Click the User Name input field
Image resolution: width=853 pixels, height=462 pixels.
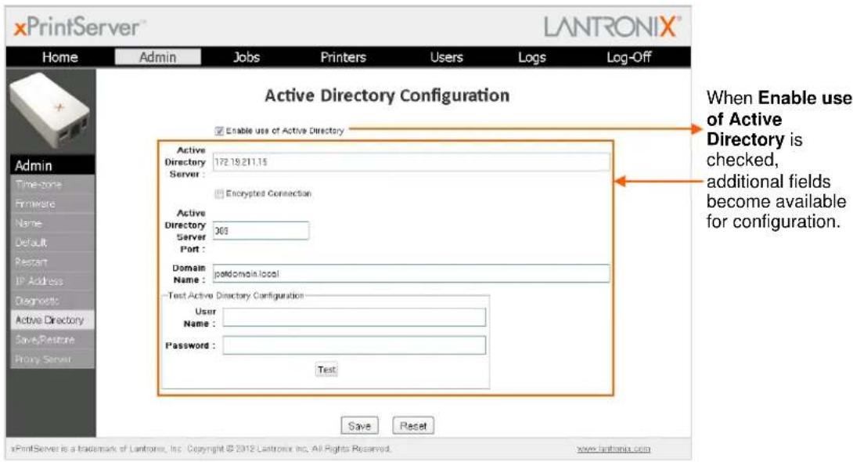[355, 317]
